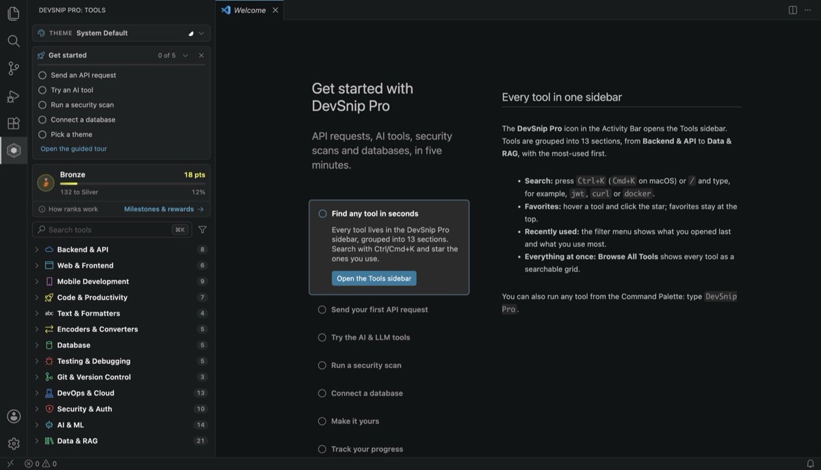Click the 132 to Silver text
821x470 pixels.
click(79, 192)
